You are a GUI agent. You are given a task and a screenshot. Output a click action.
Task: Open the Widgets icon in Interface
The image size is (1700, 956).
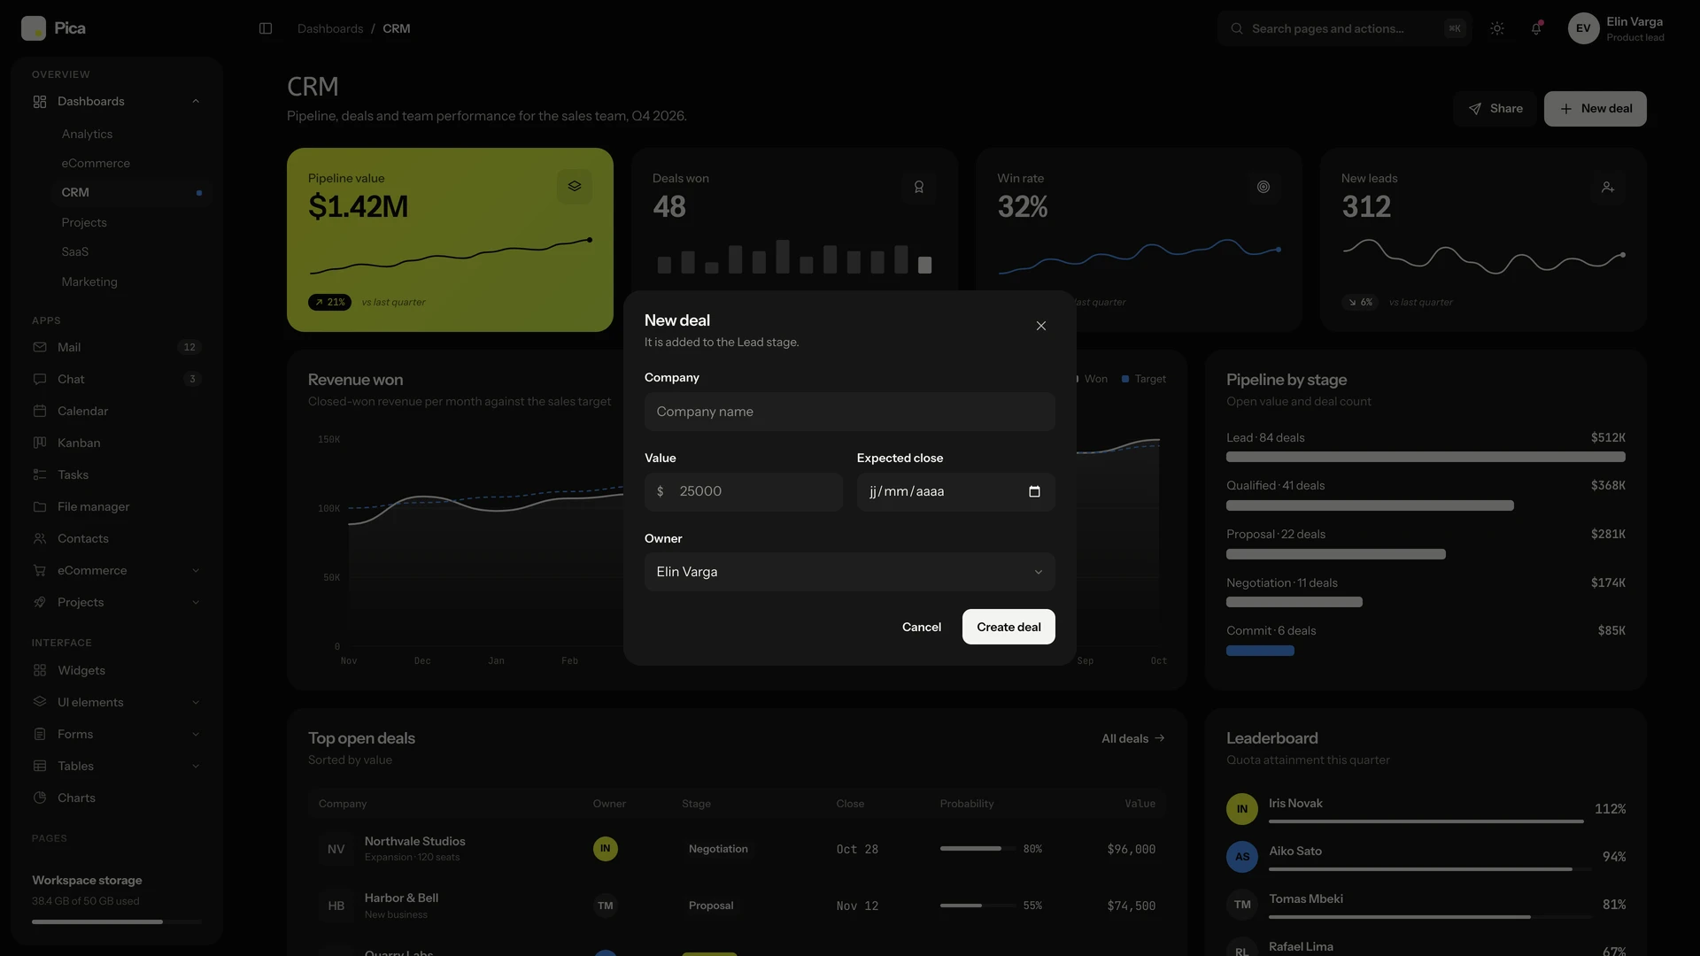coord(40,670)
